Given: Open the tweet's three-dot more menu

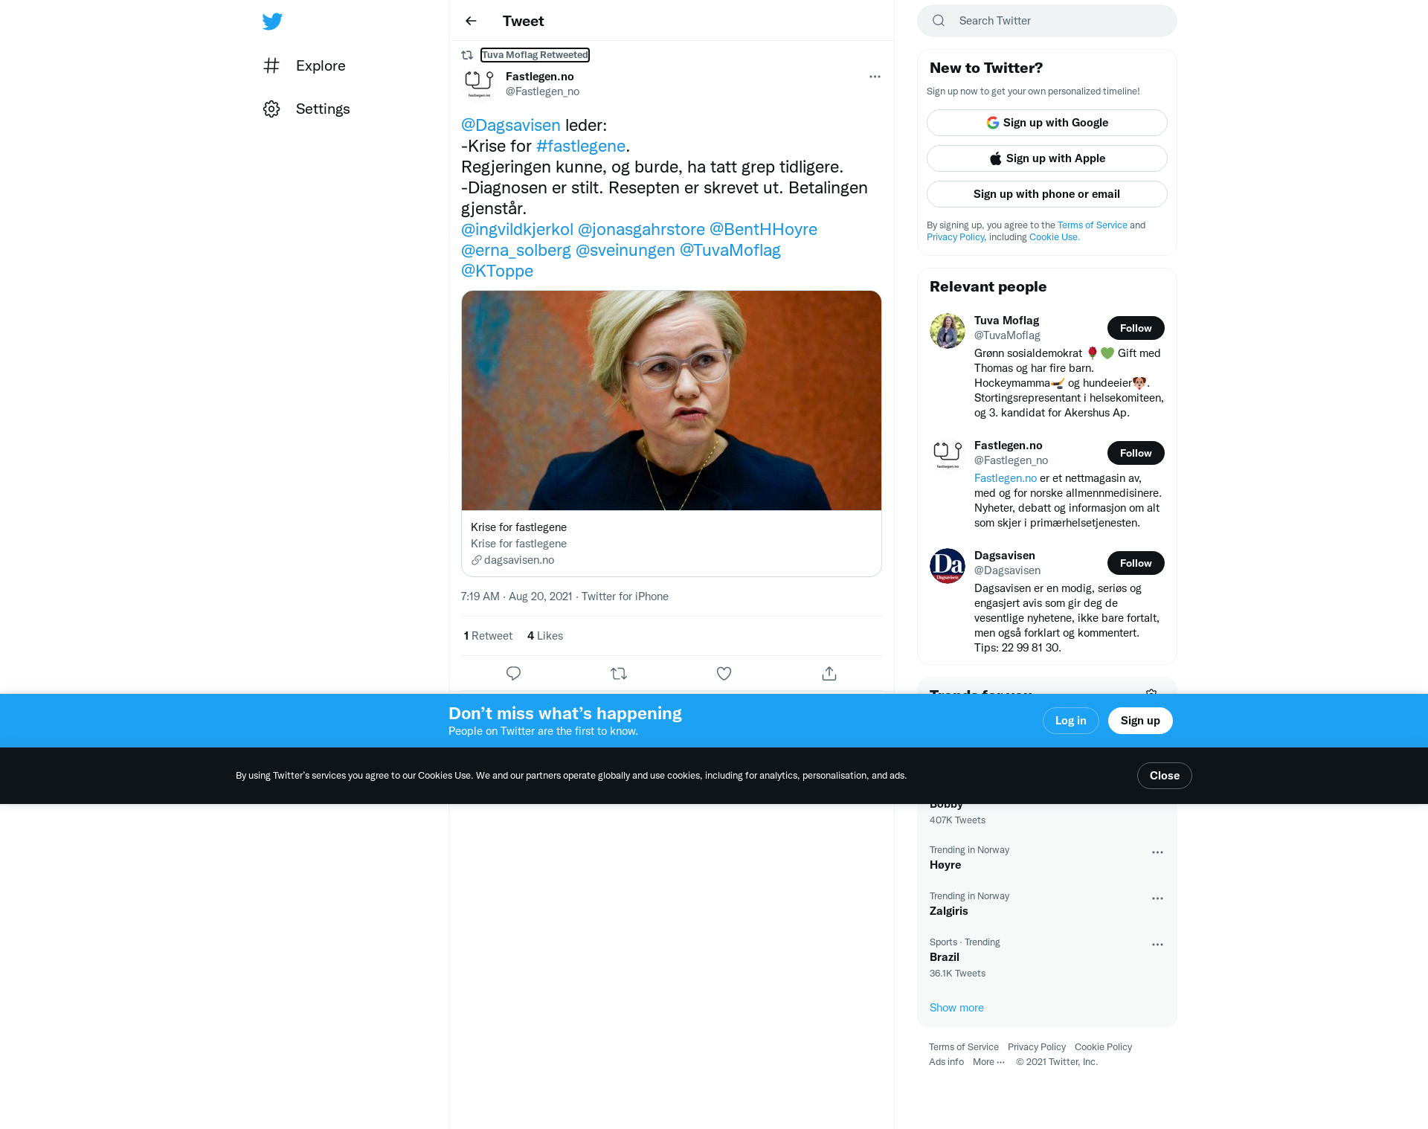Looking at the screenshot, I should (875, 77).
